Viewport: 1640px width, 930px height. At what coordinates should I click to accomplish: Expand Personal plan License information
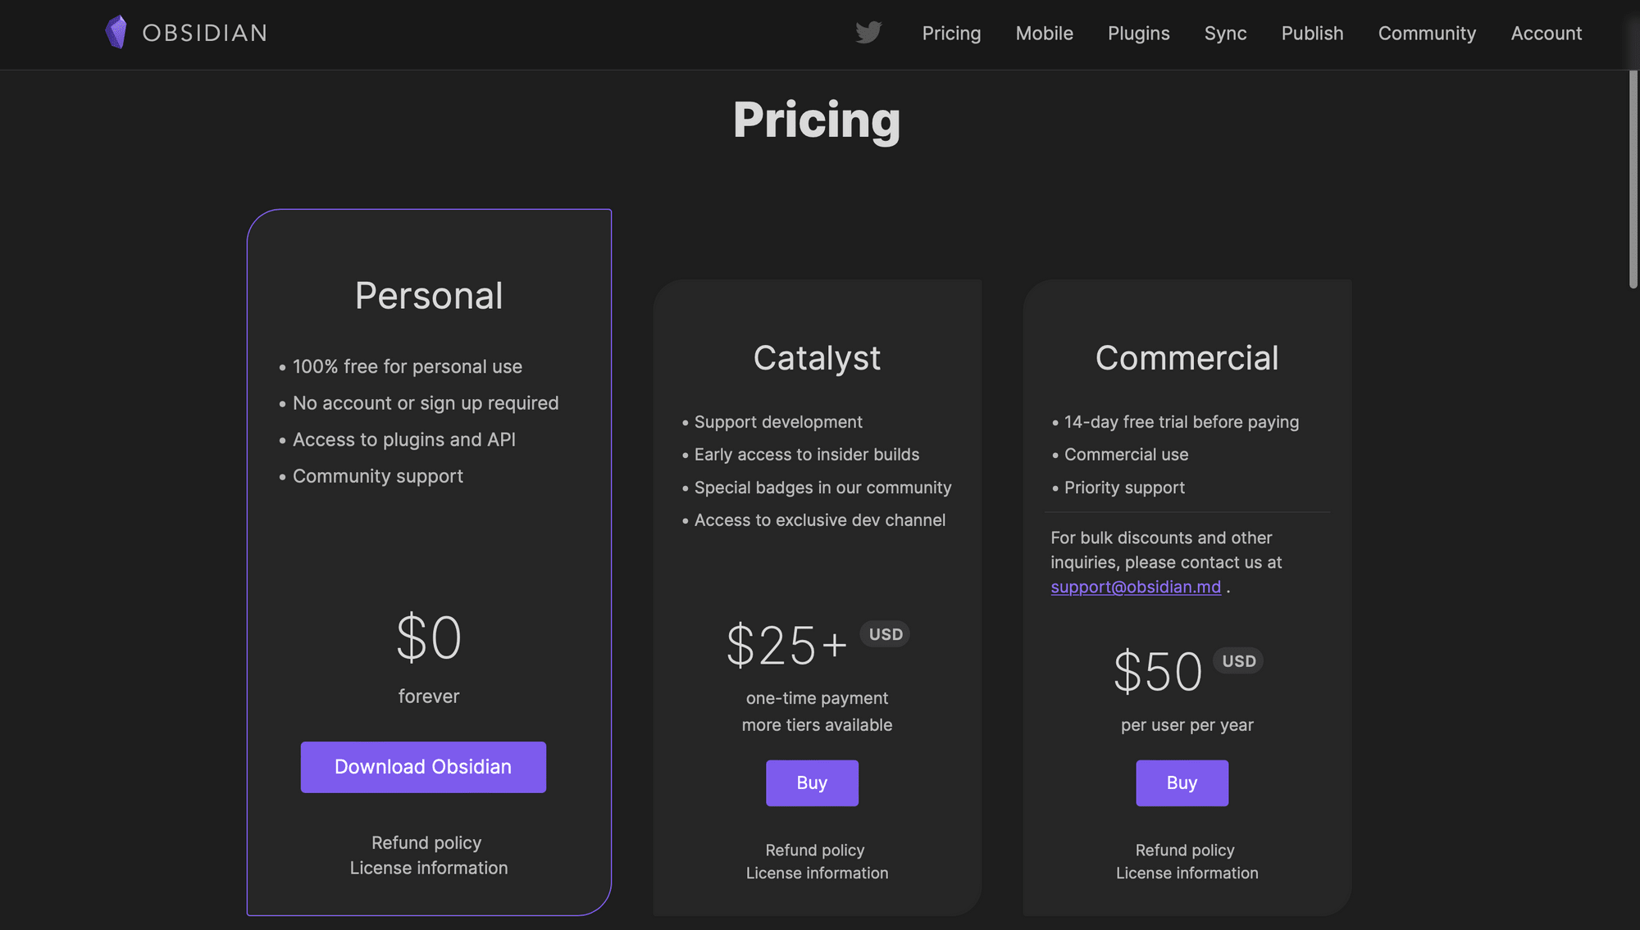(429, 868)
